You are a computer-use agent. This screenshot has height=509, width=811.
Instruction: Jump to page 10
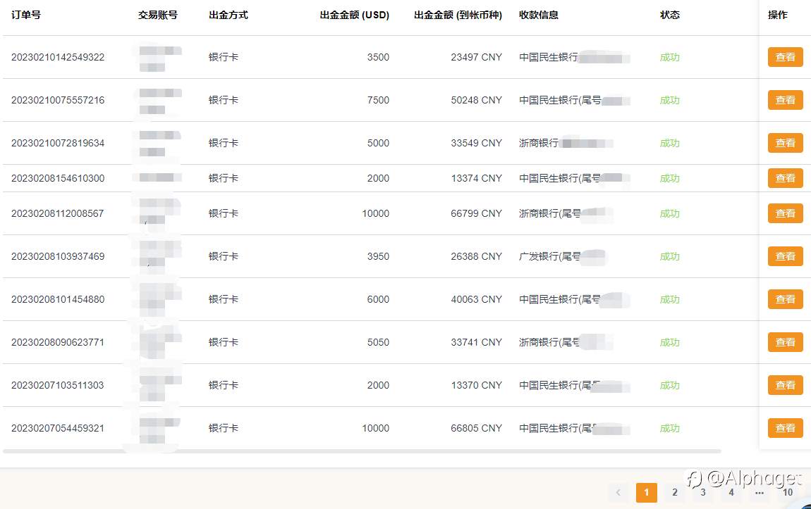click(x=787, y=493)
